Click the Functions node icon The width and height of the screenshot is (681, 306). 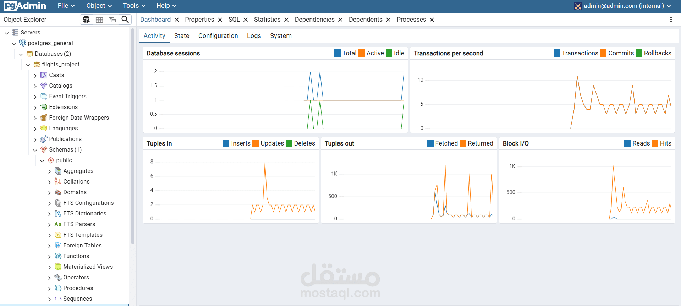58,256
